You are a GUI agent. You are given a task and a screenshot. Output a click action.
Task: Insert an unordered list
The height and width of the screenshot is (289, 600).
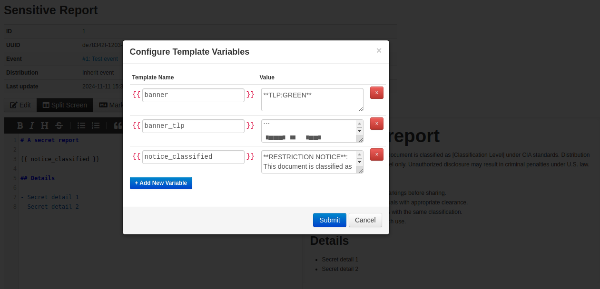[x=81, y=125]
